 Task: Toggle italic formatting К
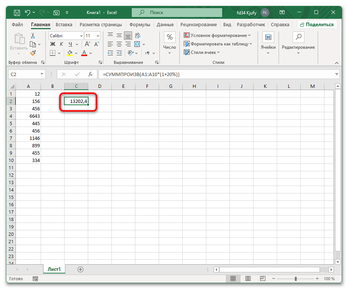click(x=62, y=44)
